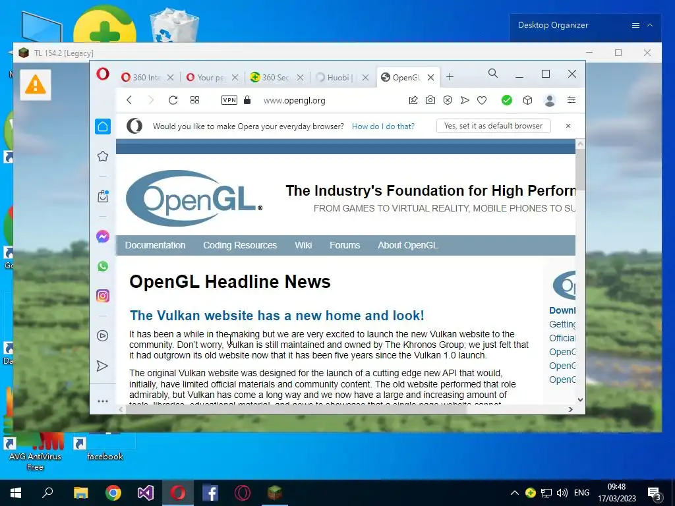
Task: Click the green checkmark extension icon
Action: pyautogui.click(x=507, y=100)
